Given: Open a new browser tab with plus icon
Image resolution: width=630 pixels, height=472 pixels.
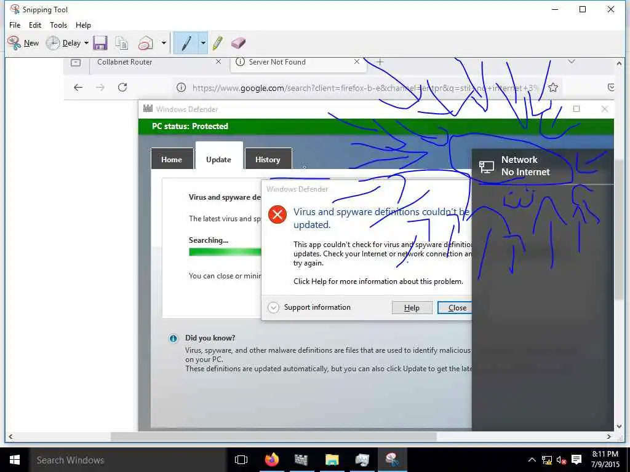Looking at the screenshot, I should click(x=380, y=62).
